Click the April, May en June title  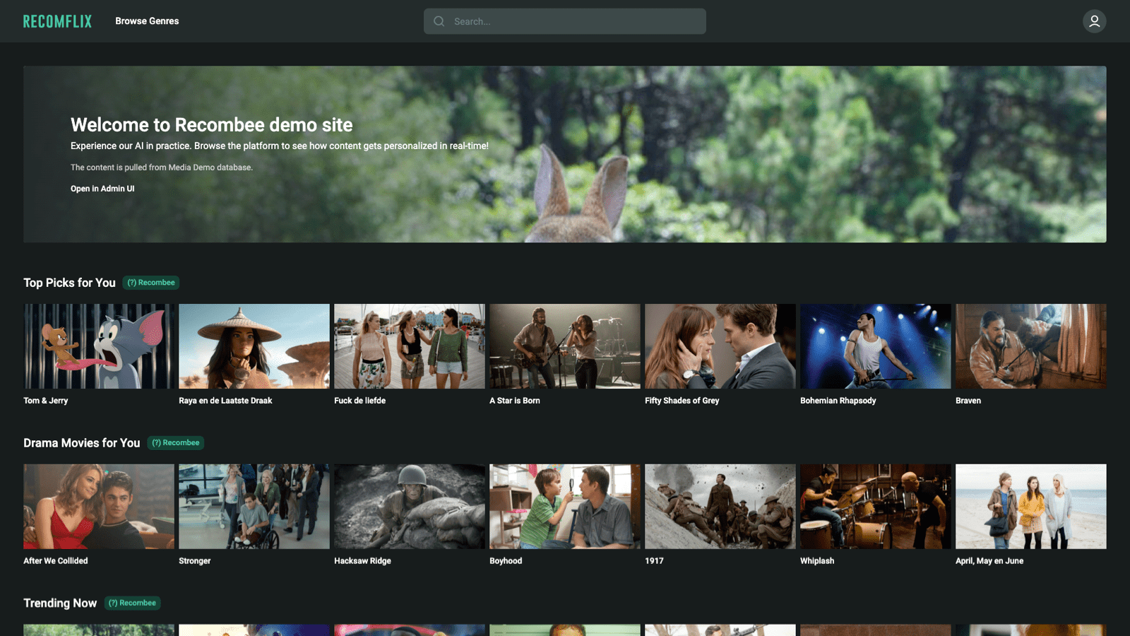pyautogui.click(x=989, y=561)
